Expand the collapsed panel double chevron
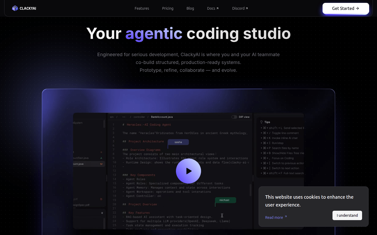 (102, 213)
